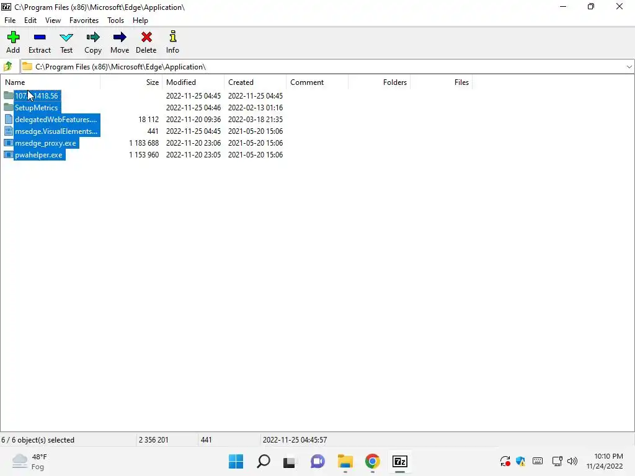Click the Windows Security tray icon
This screenshot has width=635, height=476.
pyautogui.click(x=521, y=461)
